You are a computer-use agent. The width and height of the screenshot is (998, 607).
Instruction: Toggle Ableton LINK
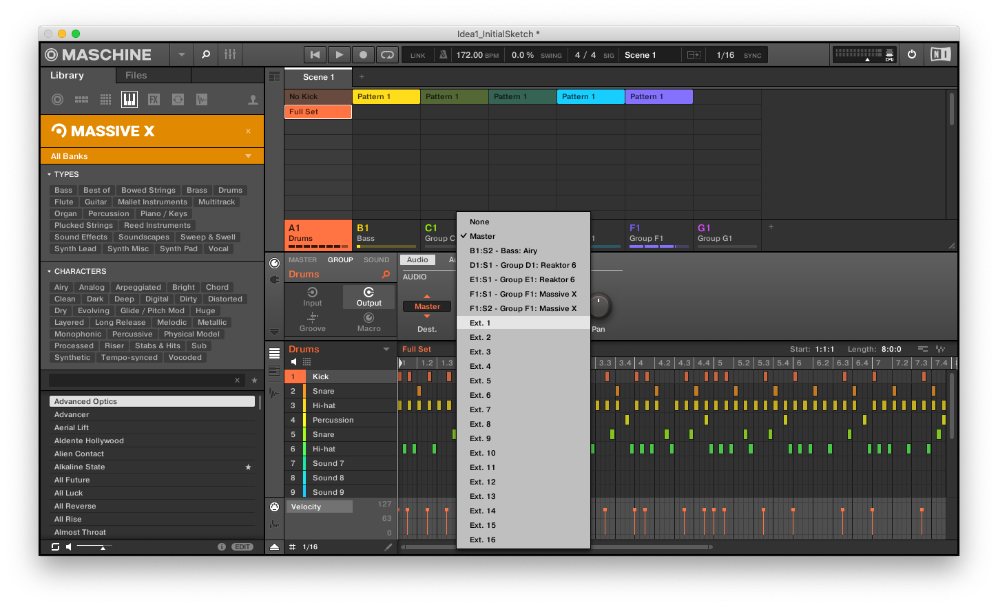coord(418,56)
